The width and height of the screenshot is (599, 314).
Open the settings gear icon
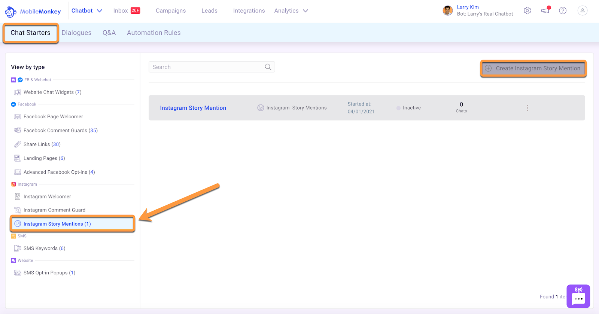tap(527, 10)
